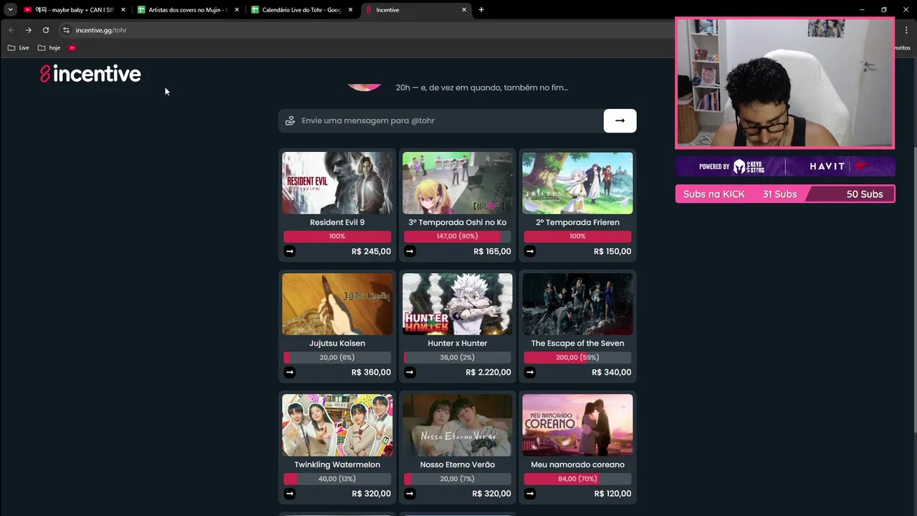Screen dimensions: 917x516
Task: Open a new browser tab with plus
Action: coord(481,10)
